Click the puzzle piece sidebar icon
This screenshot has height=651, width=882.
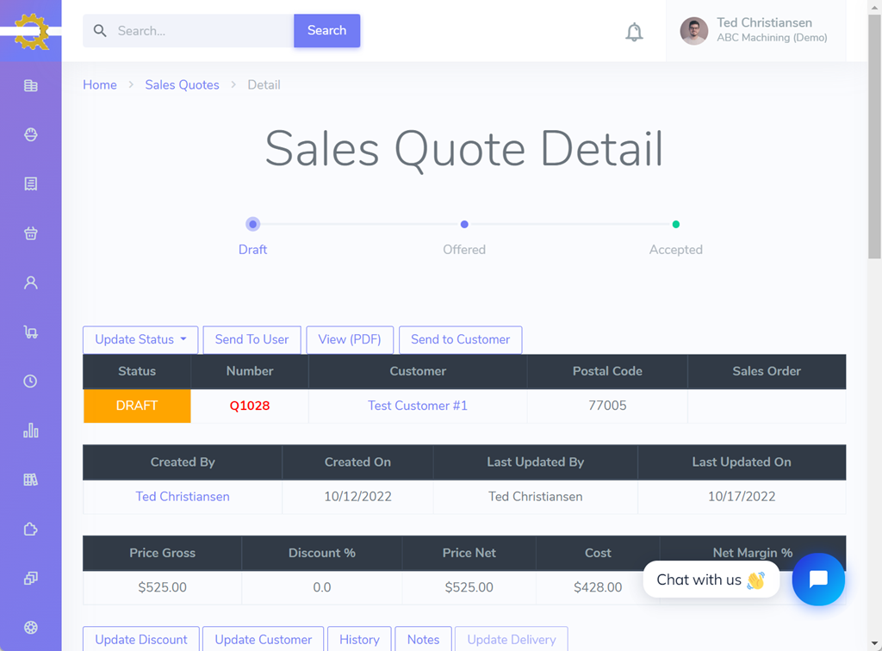pos(31,530)
